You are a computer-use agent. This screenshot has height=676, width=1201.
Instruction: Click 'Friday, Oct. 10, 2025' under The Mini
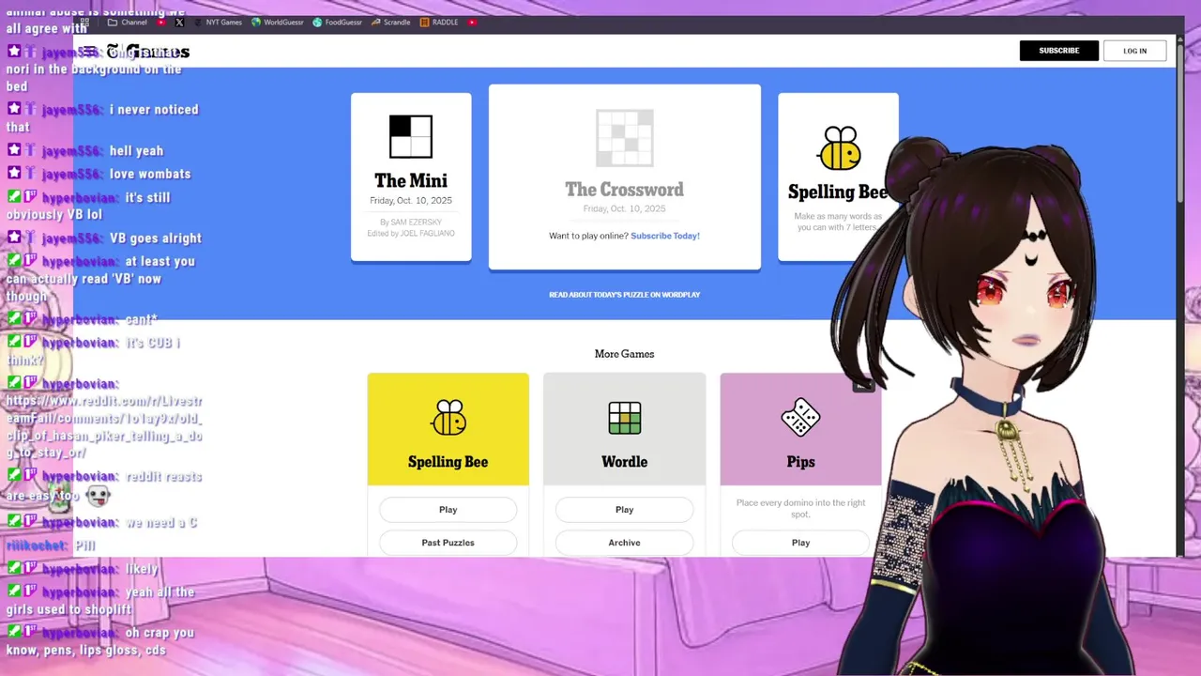click(411, 201)
